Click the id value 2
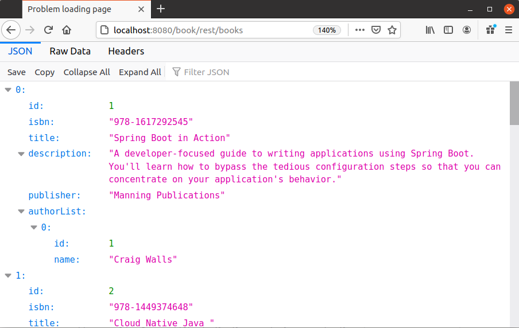The width and height of the screenshot is (519, 328). click(111, 291)
